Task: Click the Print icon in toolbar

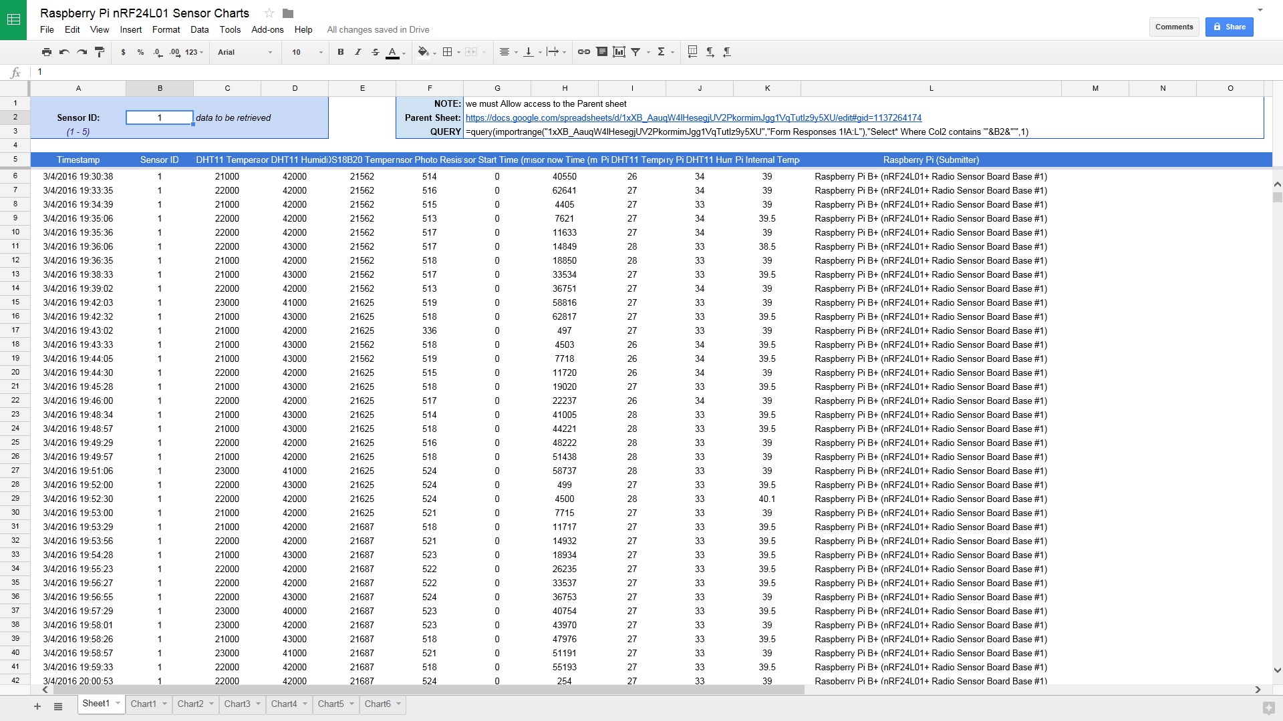Action: click(x=46, y=52)
